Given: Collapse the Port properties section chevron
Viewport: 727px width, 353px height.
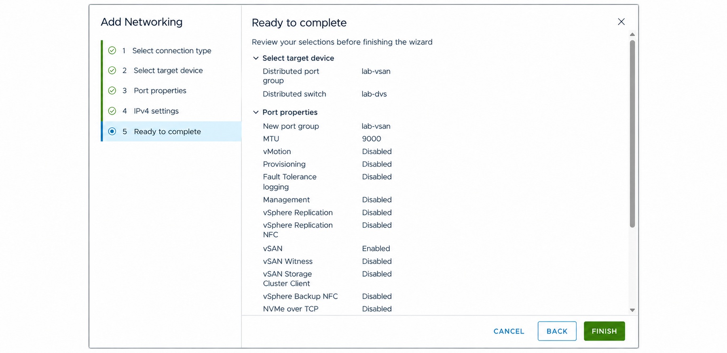Looking at the screenshot, I should (x=256, y=112).
